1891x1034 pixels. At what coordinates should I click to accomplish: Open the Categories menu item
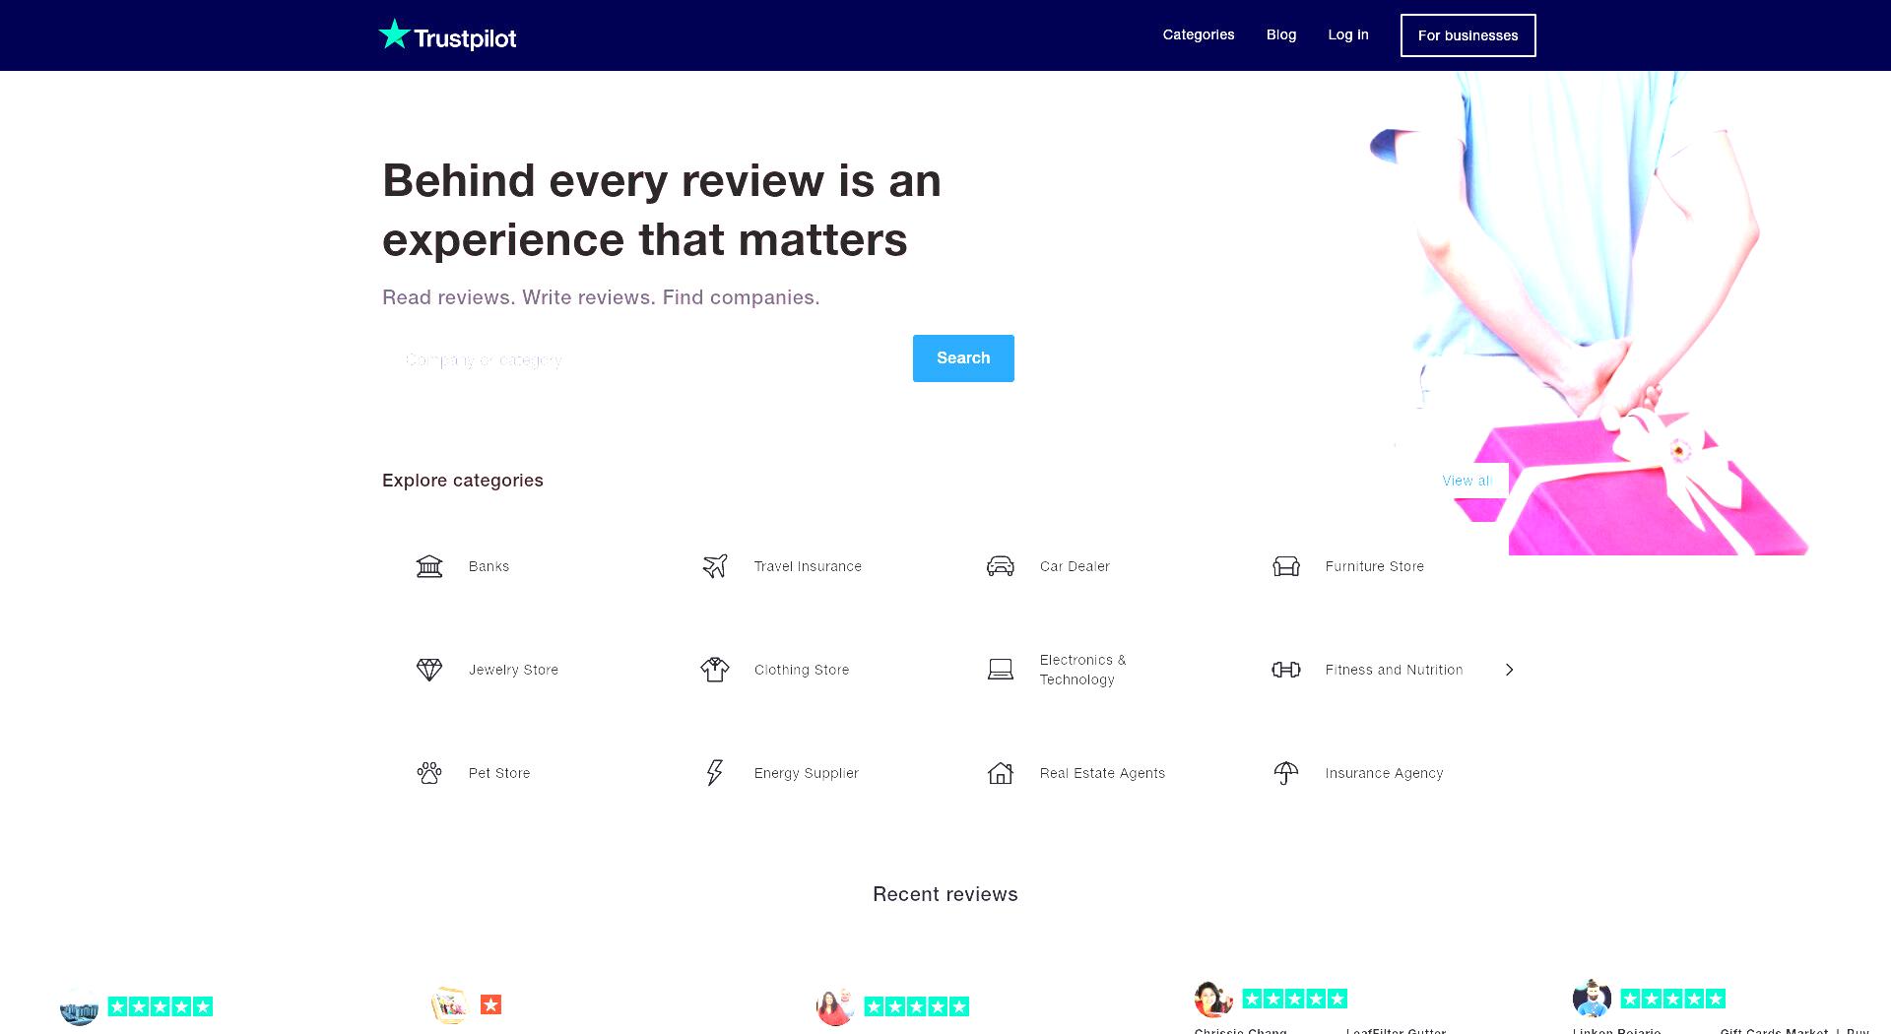point(1198,34)
